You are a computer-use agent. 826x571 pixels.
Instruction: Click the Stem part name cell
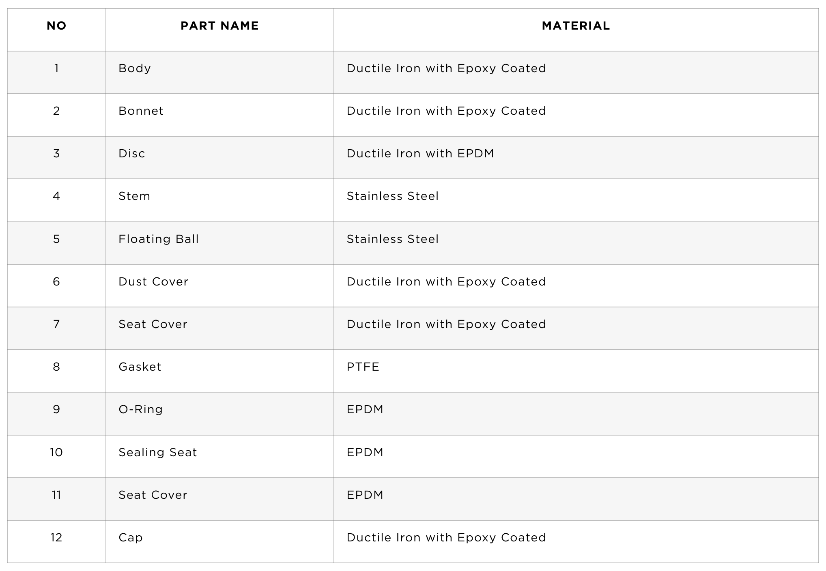[134, 196]
